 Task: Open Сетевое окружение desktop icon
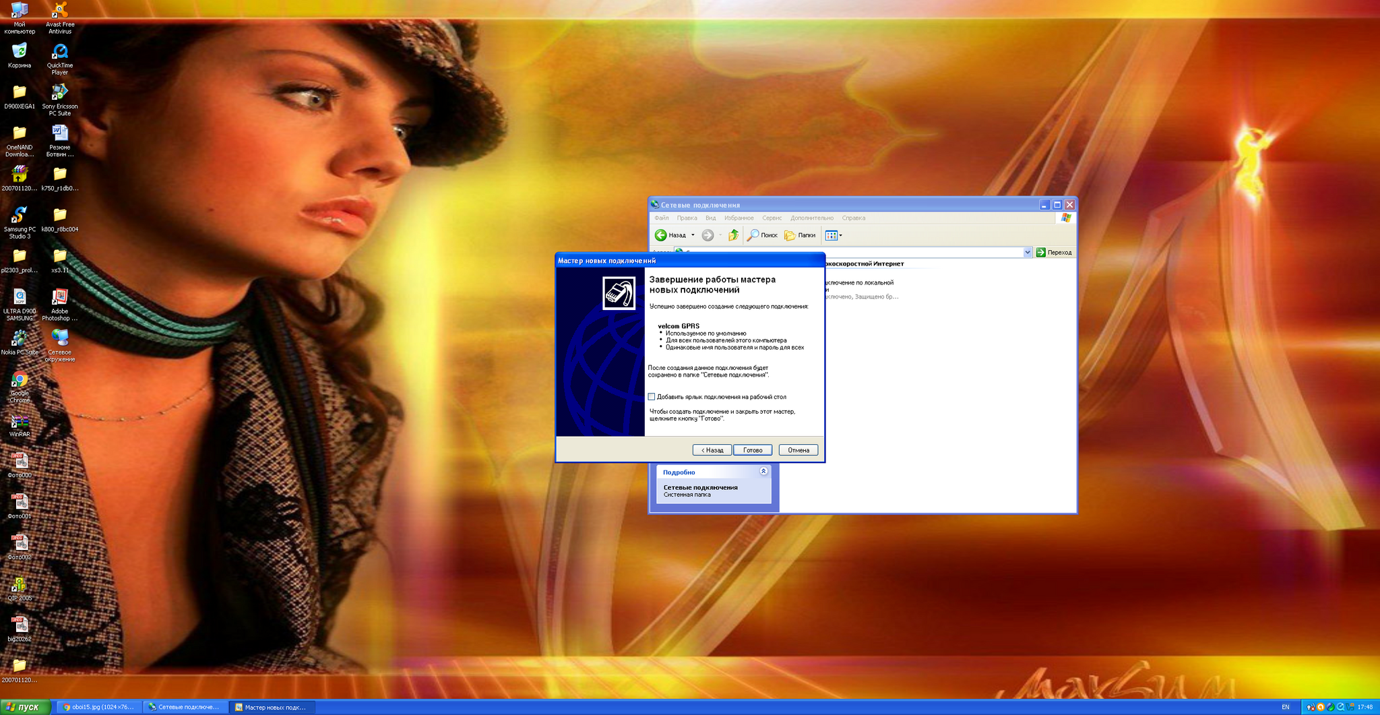pyautogui.click(x=60, y=346)
